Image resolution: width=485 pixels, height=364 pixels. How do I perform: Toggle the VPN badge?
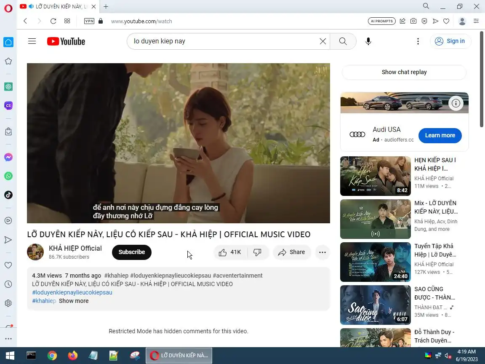point(89,21)
